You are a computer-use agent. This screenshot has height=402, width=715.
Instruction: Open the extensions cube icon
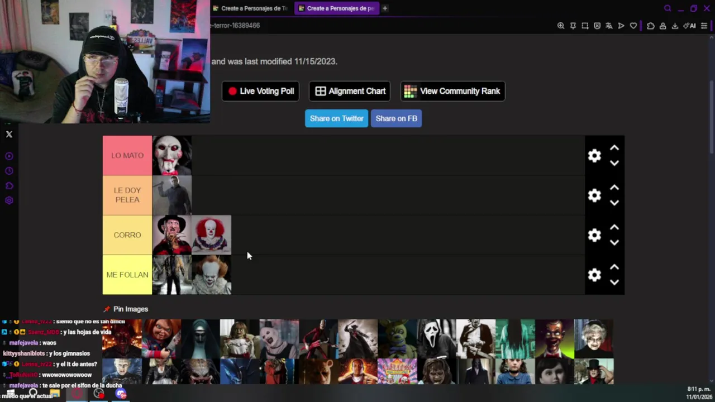coord(651,26)
